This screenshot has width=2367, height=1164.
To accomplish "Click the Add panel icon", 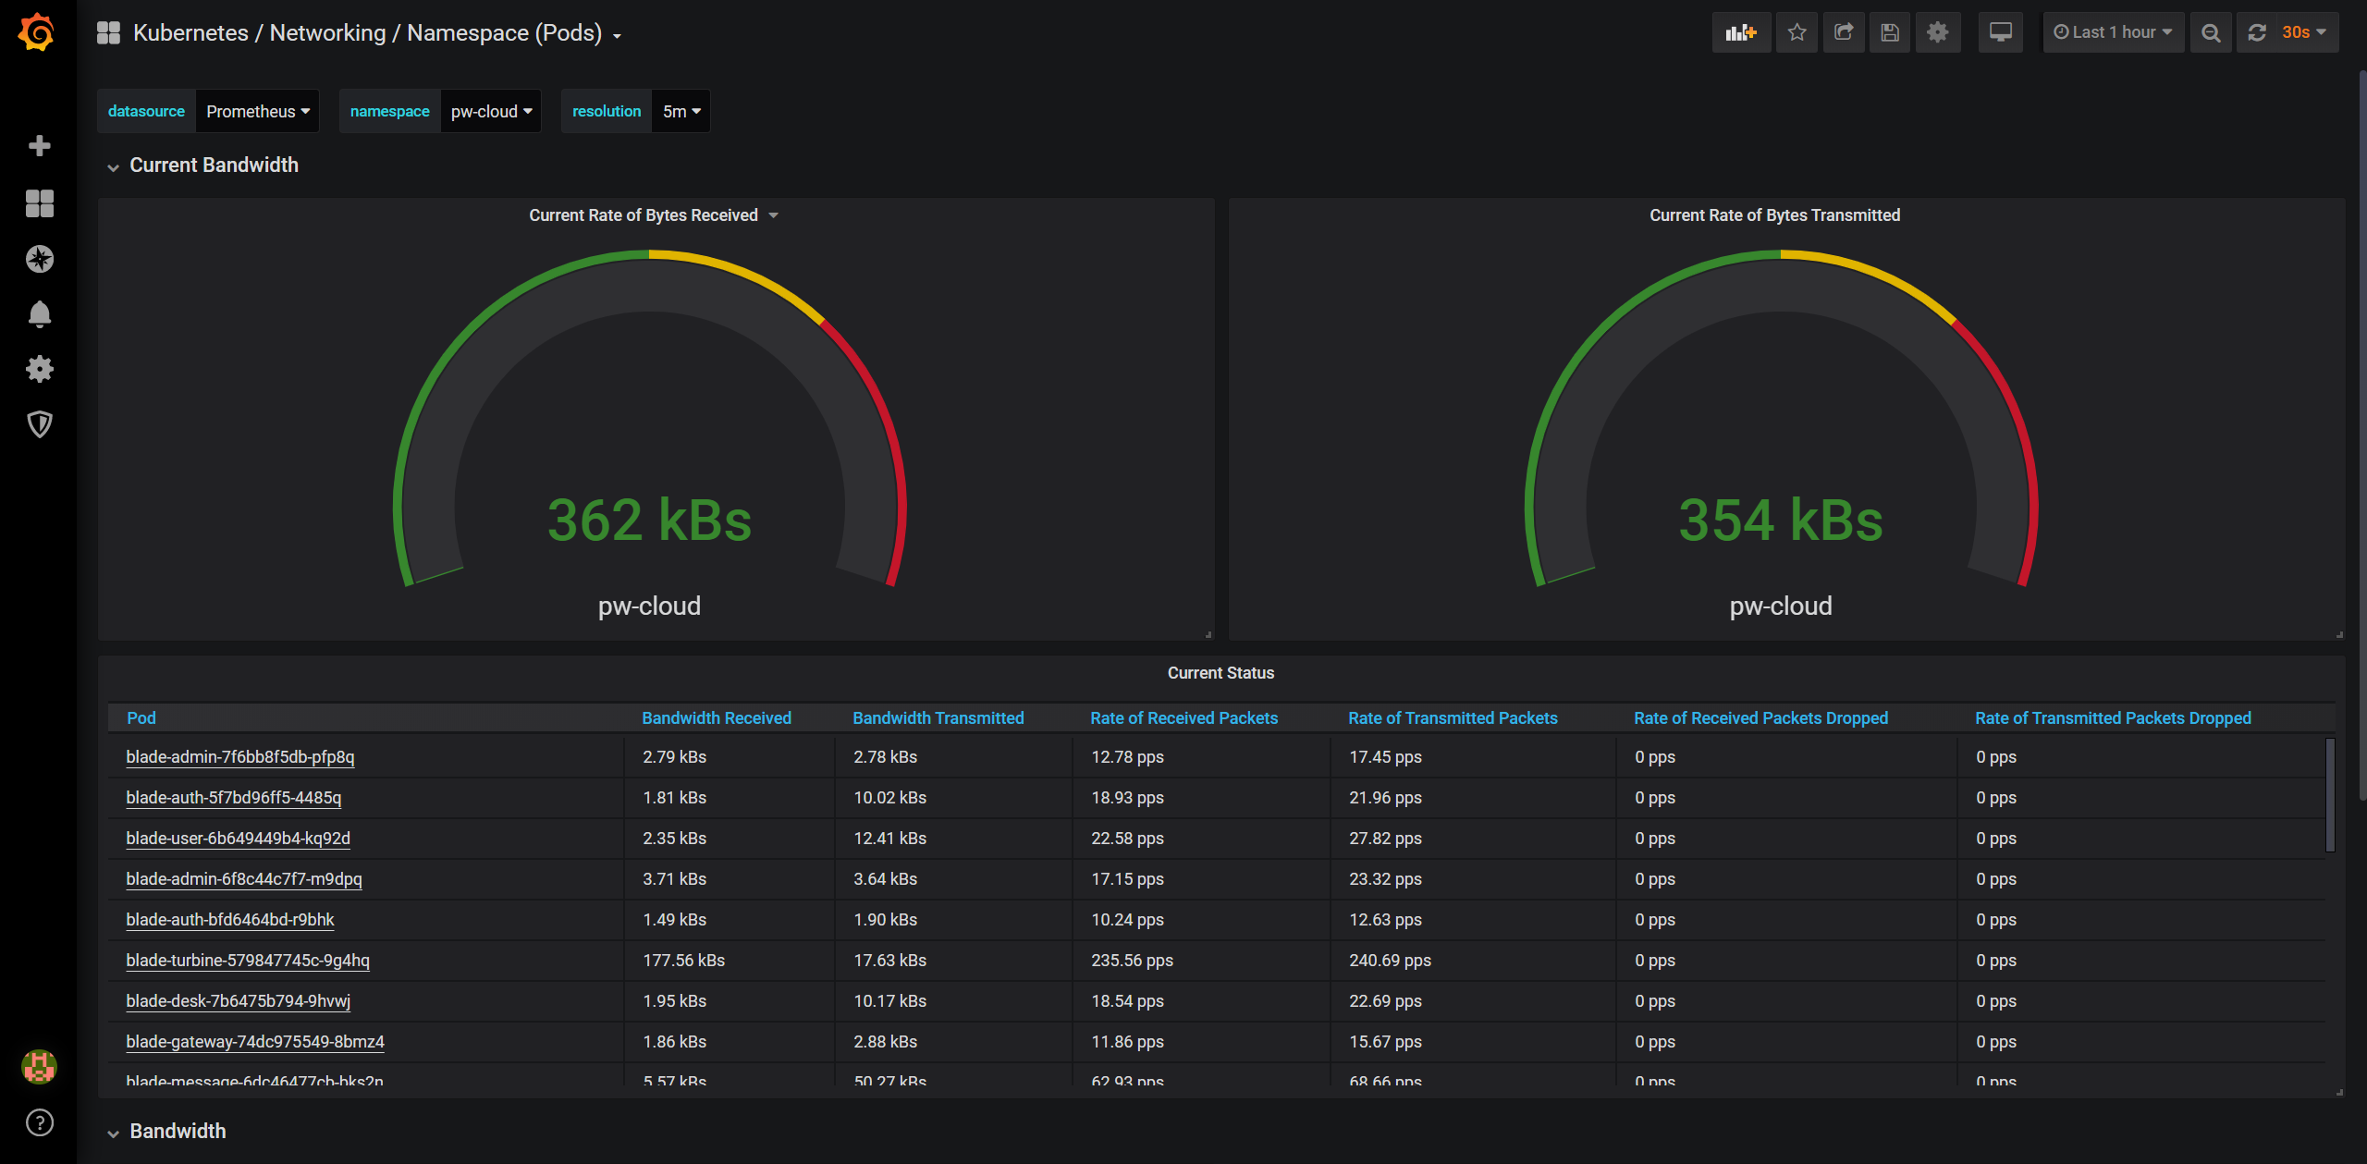I will [1740, 33].
